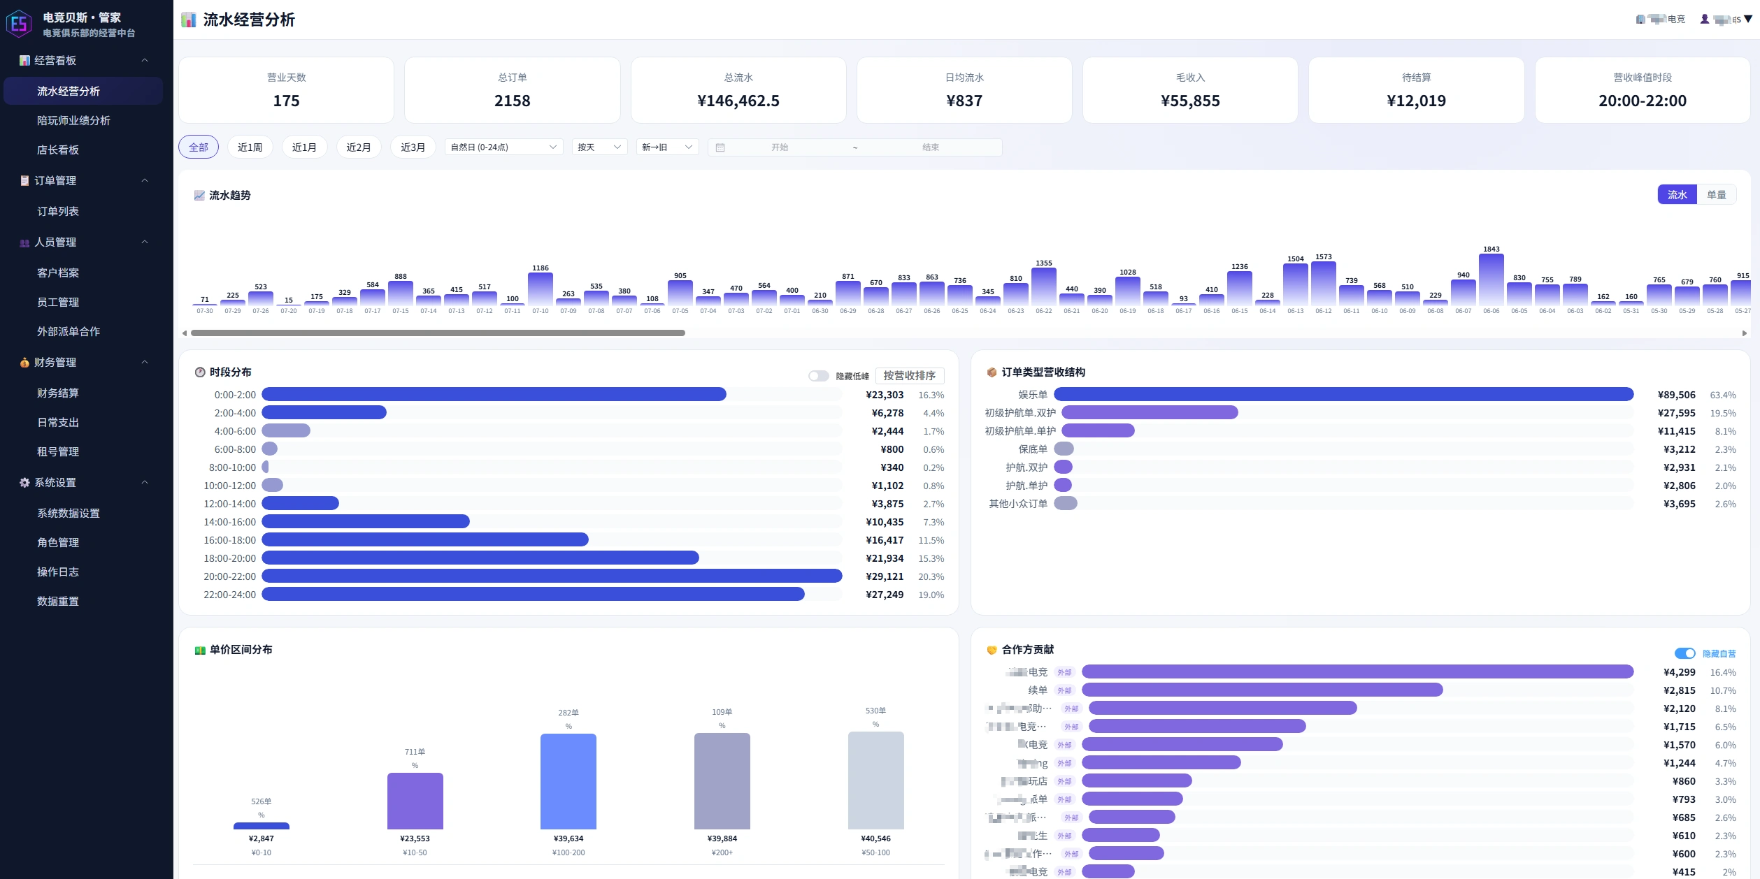
Task: Click the 单价区间分布 cash icon
Action: [200, 650]
